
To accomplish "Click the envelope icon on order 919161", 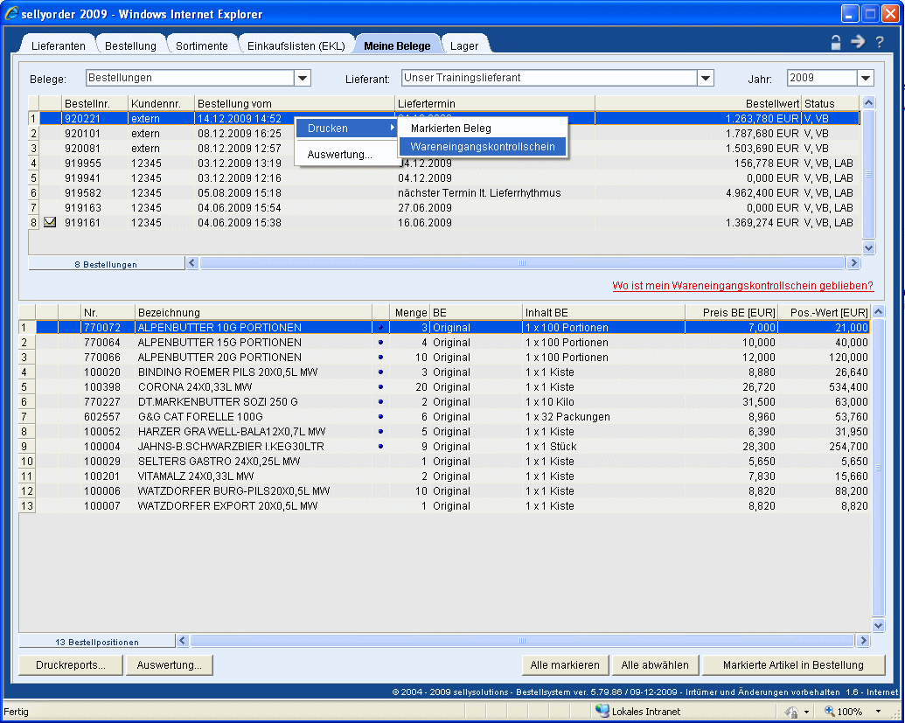I will click(50, 223).
